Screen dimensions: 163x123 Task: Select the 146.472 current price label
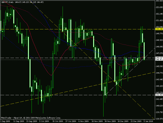pyautogui.click(x=159, y=60)
